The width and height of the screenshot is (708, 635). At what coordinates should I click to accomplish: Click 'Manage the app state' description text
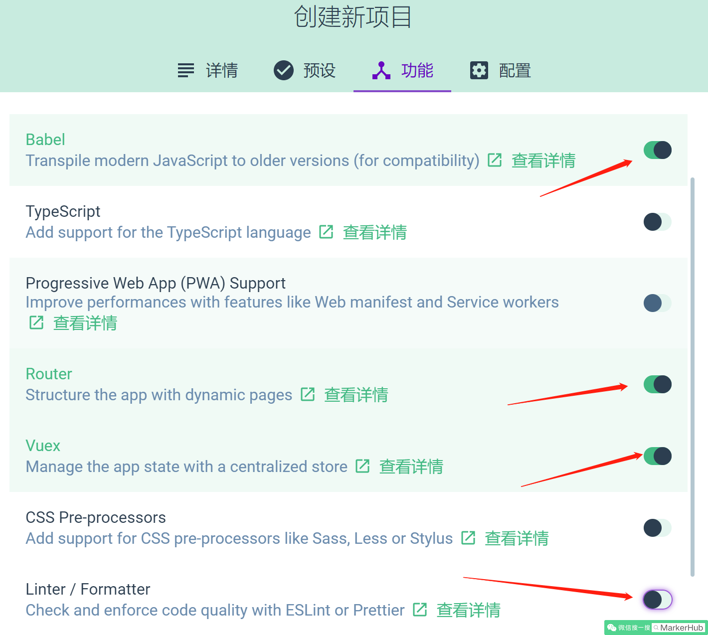[x=186, y=467]
